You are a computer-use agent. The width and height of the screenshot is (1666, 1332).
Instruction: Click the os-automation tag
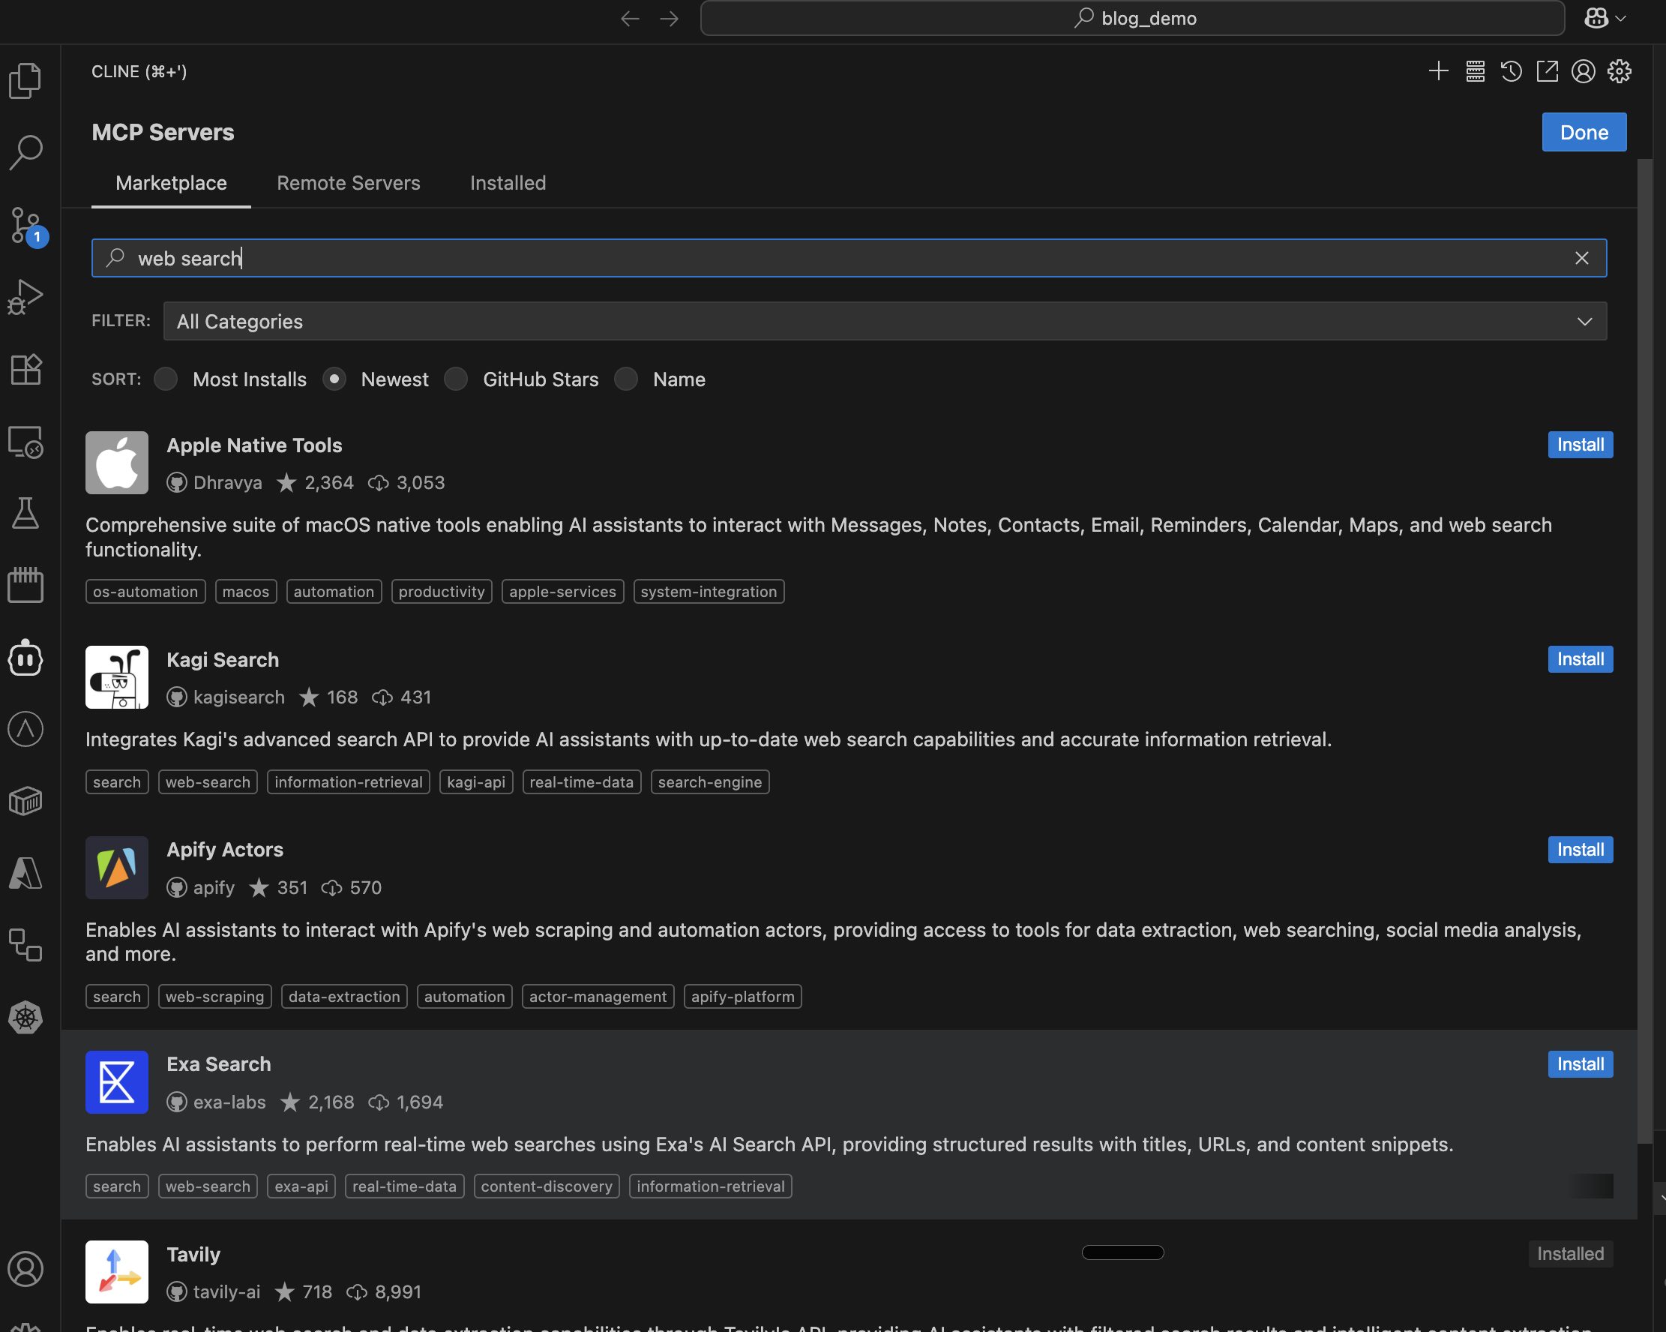click(145, 592)
